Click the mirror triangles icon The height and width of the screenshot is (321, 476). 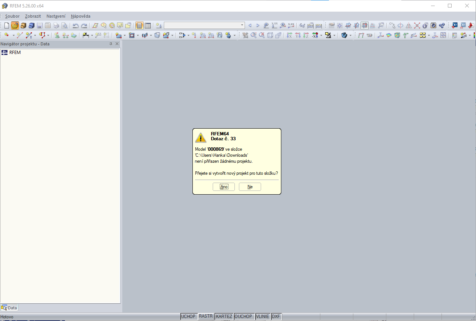coord(409,25)
